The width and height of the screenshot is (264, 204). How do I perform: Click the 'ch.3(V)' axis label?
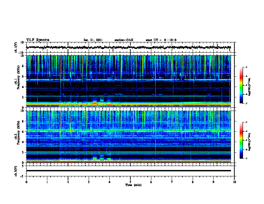coord(16,171)
